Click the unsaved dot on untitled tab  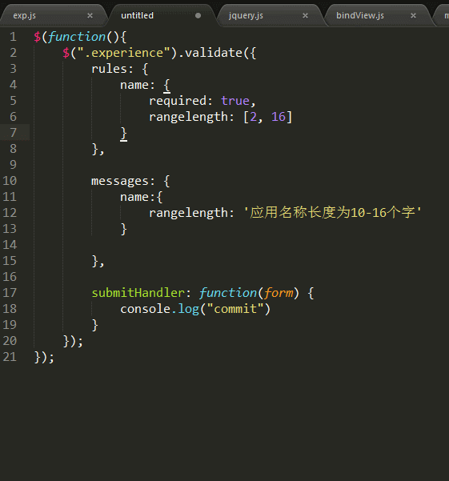pos(198,16)
